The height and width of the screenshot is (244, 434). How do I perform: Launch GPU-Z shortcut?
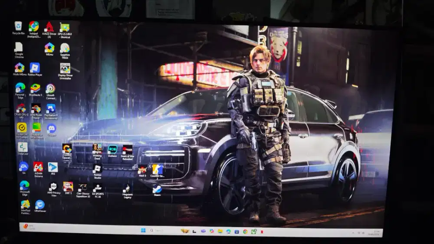pyautogui.click(x=65, y=30)
